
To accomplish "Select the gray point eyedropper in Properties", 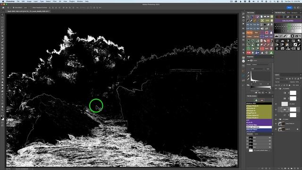I will tap(248, 76).
